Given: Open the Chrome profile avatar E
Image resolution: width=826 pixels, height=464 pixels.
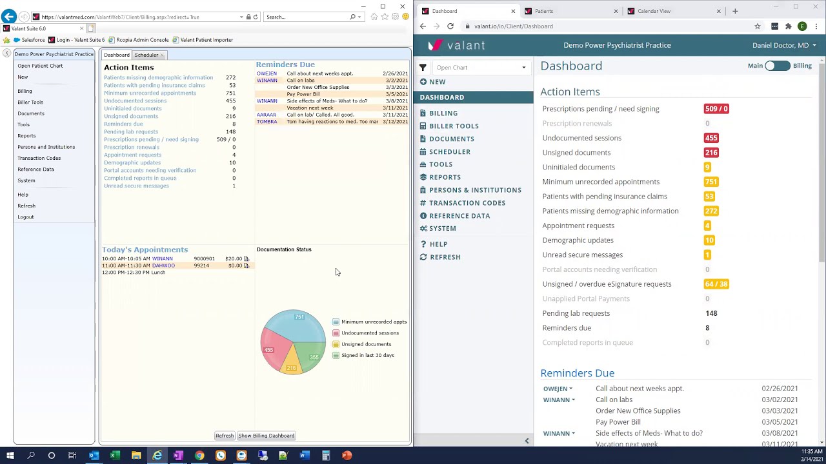Looking at the screenshot, I should coord(802,26).
